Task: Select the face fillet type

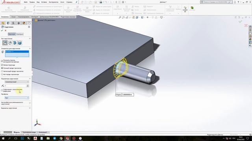Action: (15, 43)
